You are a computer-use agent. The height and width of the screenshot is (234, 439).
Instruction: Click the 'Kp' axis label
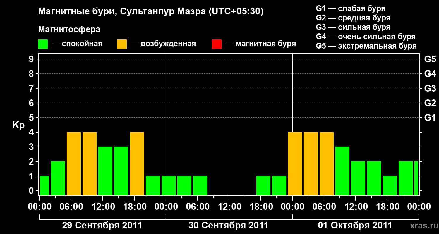(x=18, y=125)
